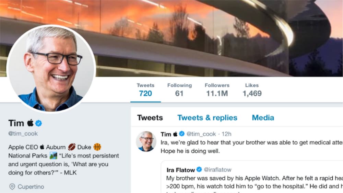Screen dimensions: 343x193
Task: Open the Tweets count 720 tab
Action: (145, 90)
